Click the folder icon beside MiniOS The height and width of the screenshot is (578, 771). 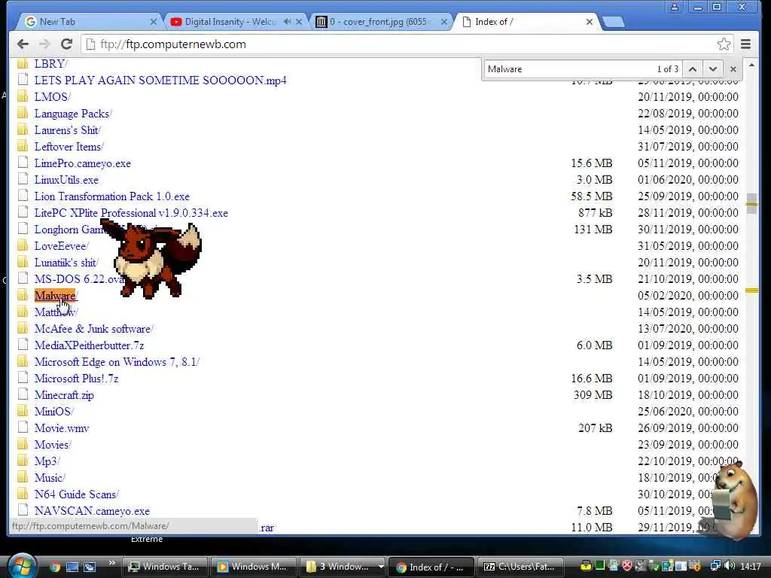coord(22,411)
